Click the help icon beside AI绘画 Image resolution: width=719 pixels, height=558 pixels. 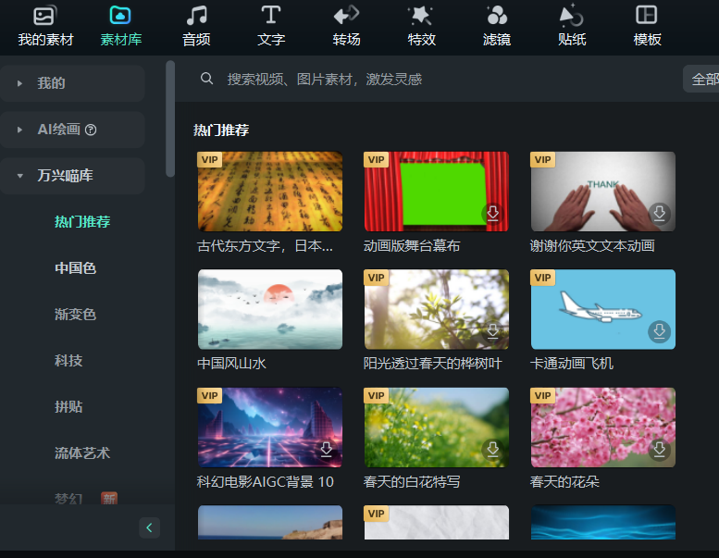coord(91,130)
